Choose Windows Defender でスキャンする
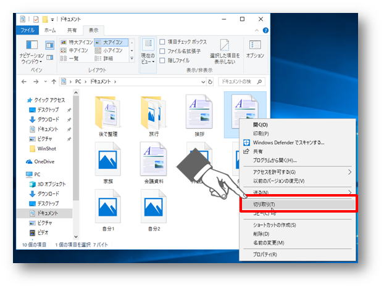 tap(298, 142)
